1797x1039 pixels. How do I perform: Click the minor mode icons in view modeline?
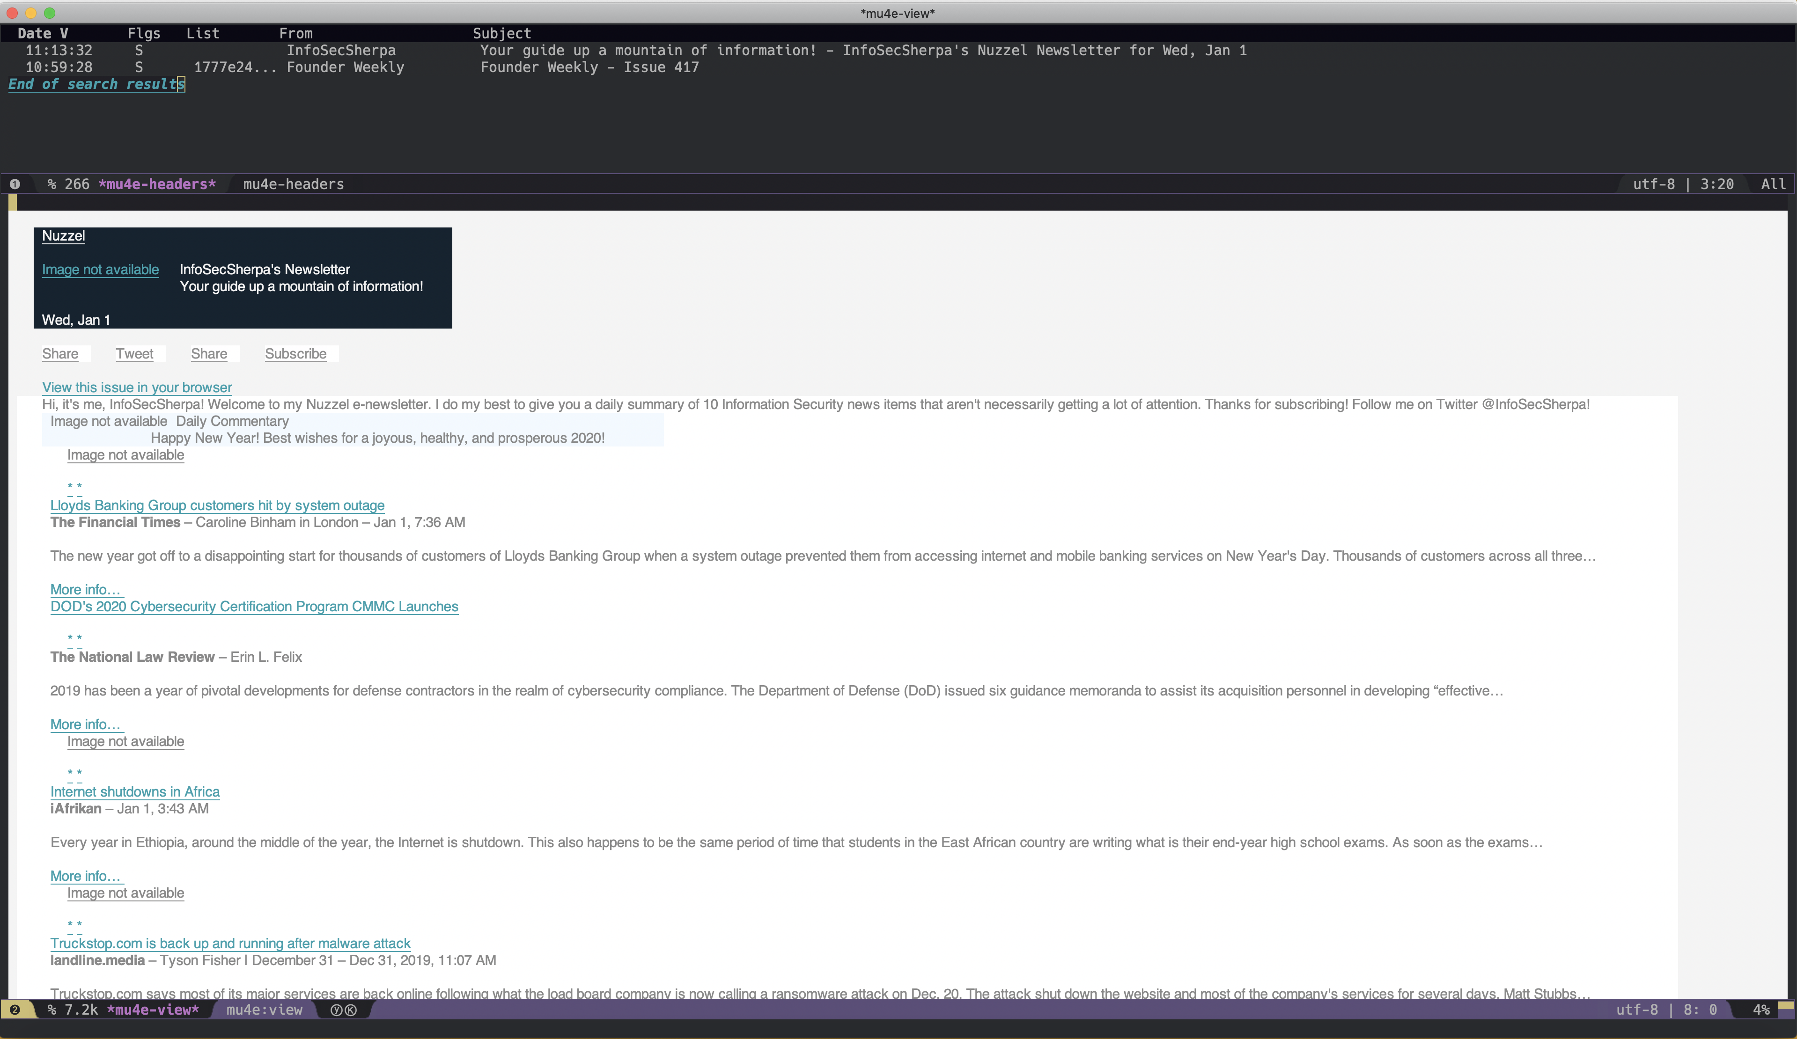click(343, 1009)
